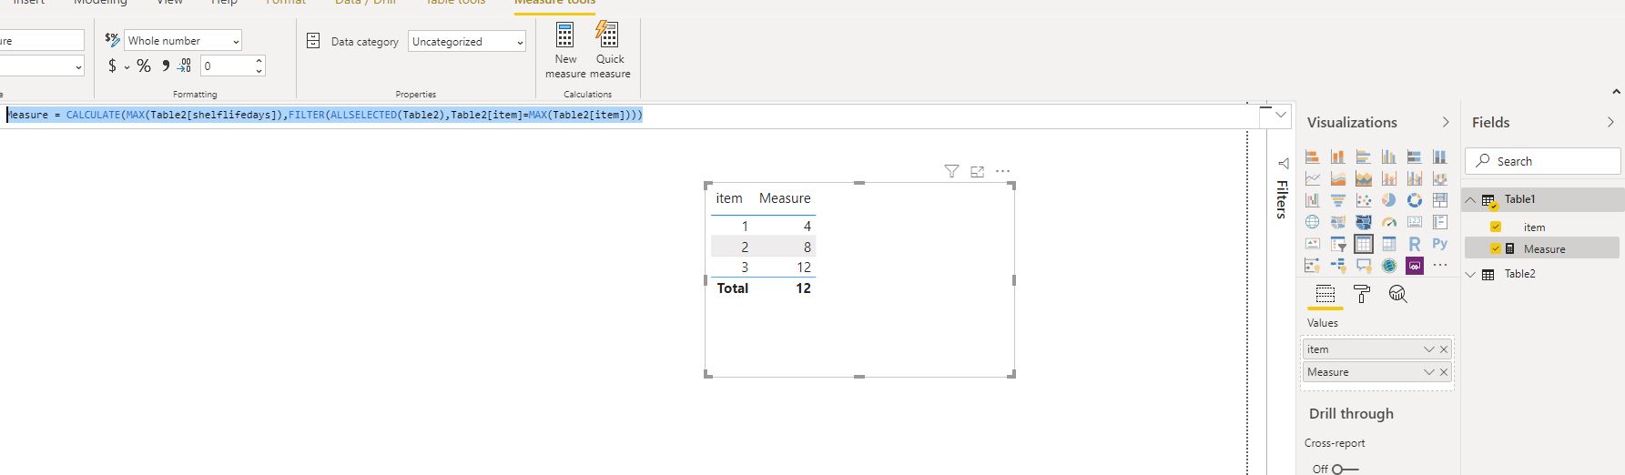Select the clustered bar chart visual

coord(1364,157)
